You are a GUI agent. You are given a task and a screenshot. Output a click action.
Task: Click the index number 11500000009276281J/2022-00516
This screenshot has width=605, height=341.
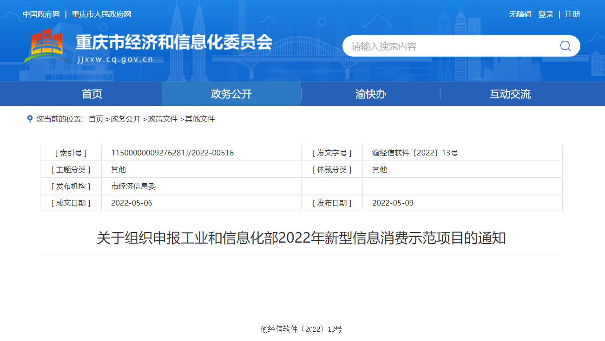[x=172, y=153]
